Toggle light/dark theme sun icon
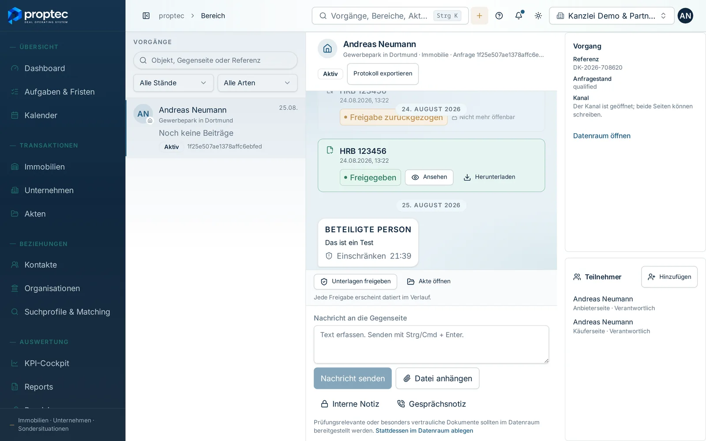This screenshot has height=441, width=706. click(x=538, y=16)
